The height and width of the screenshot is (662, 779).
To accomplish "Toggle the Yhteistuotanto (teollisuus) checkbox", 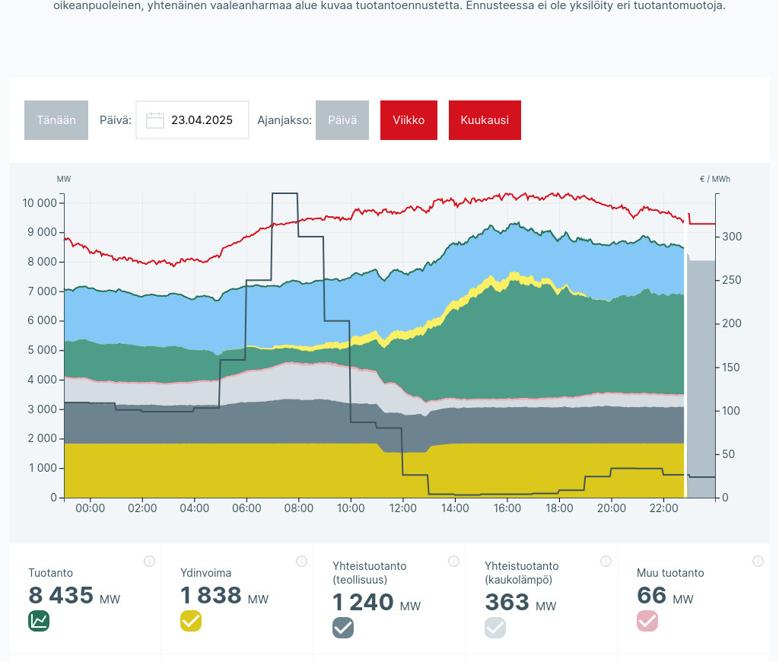I will (343, 628).
